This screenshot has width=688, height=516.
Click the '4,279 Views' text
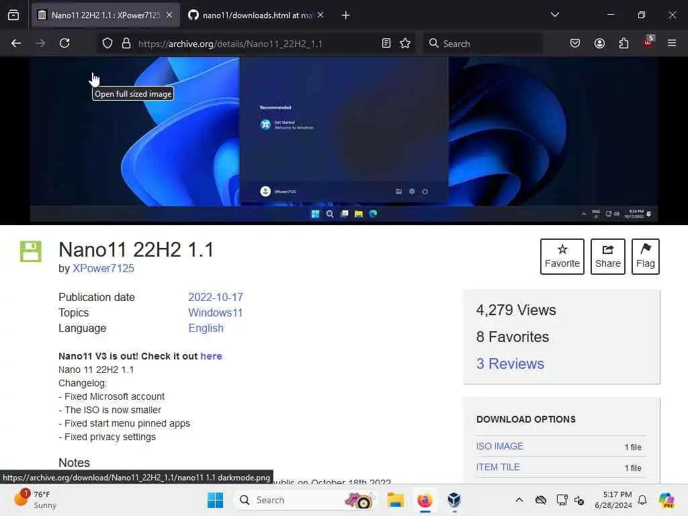coord(516,310)
